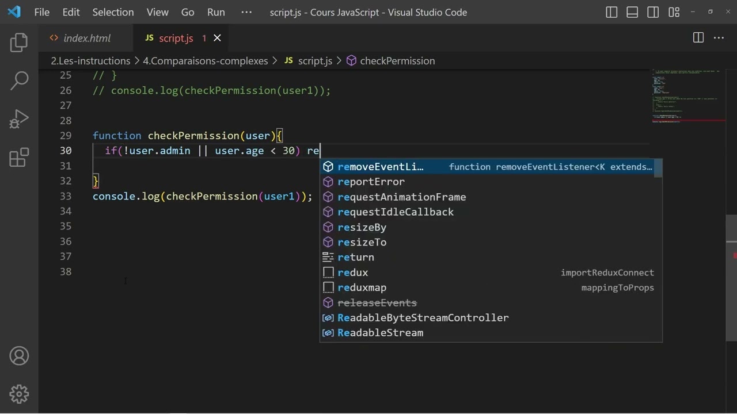This screenshot has height=414, width=737.
Task: Open the Search view in activity bar
Action: coord(19,80)
